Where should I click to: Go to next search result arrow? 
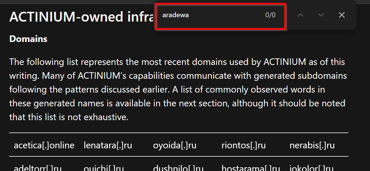[x=321, y=15]
